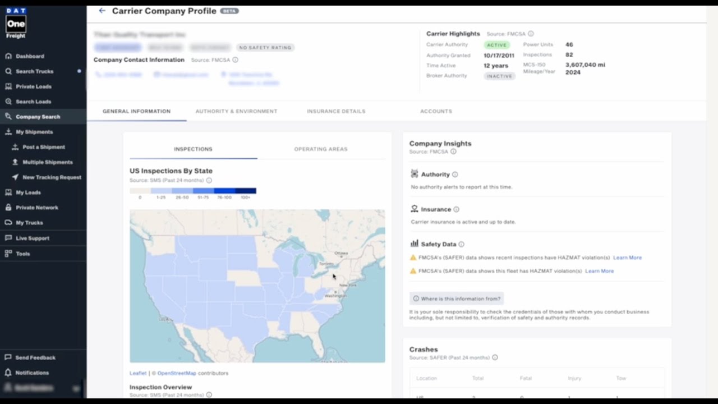Viewport: 718px width, 404px height.
Task: Click the Private Network label
Action: point(37,208)
